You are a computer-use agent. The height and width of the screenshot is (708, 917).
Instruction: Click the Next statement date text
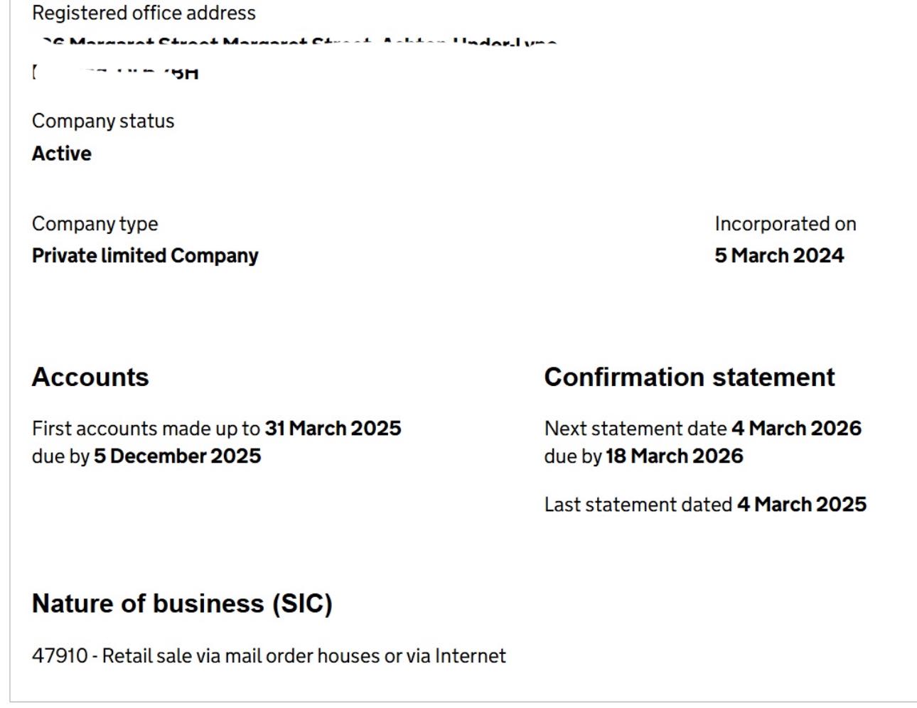636,429
